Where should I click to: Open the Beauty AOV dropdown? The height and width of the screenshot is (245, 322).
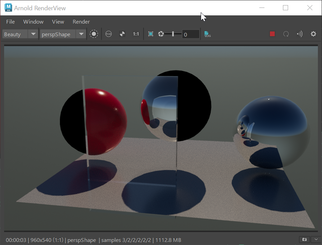click(33, 34)
